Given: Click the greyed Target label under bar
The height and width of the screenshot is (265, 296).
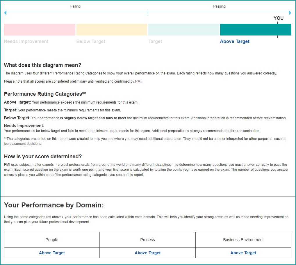Looking at the screenshot, I should pos(155,42).
